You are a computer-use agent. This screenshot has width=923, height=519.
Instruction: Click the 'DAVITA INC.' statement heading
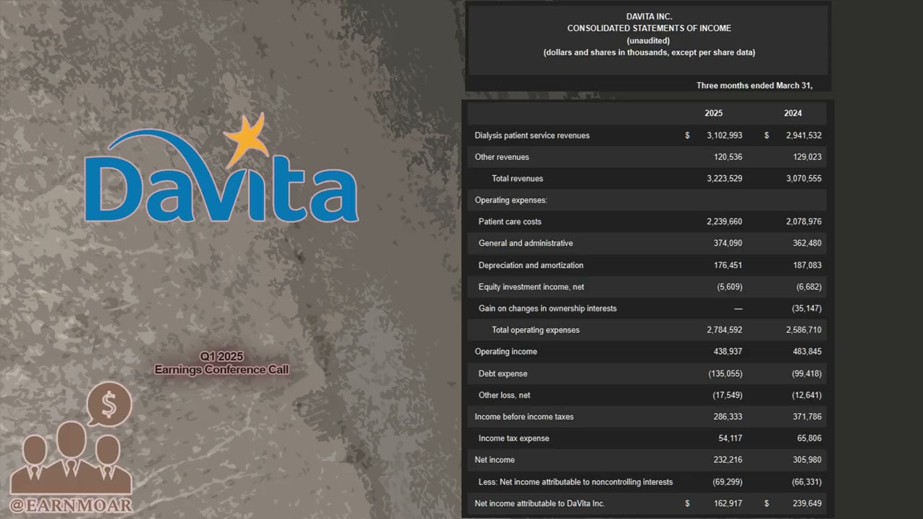pyautogui.click(x=649, y=17)
